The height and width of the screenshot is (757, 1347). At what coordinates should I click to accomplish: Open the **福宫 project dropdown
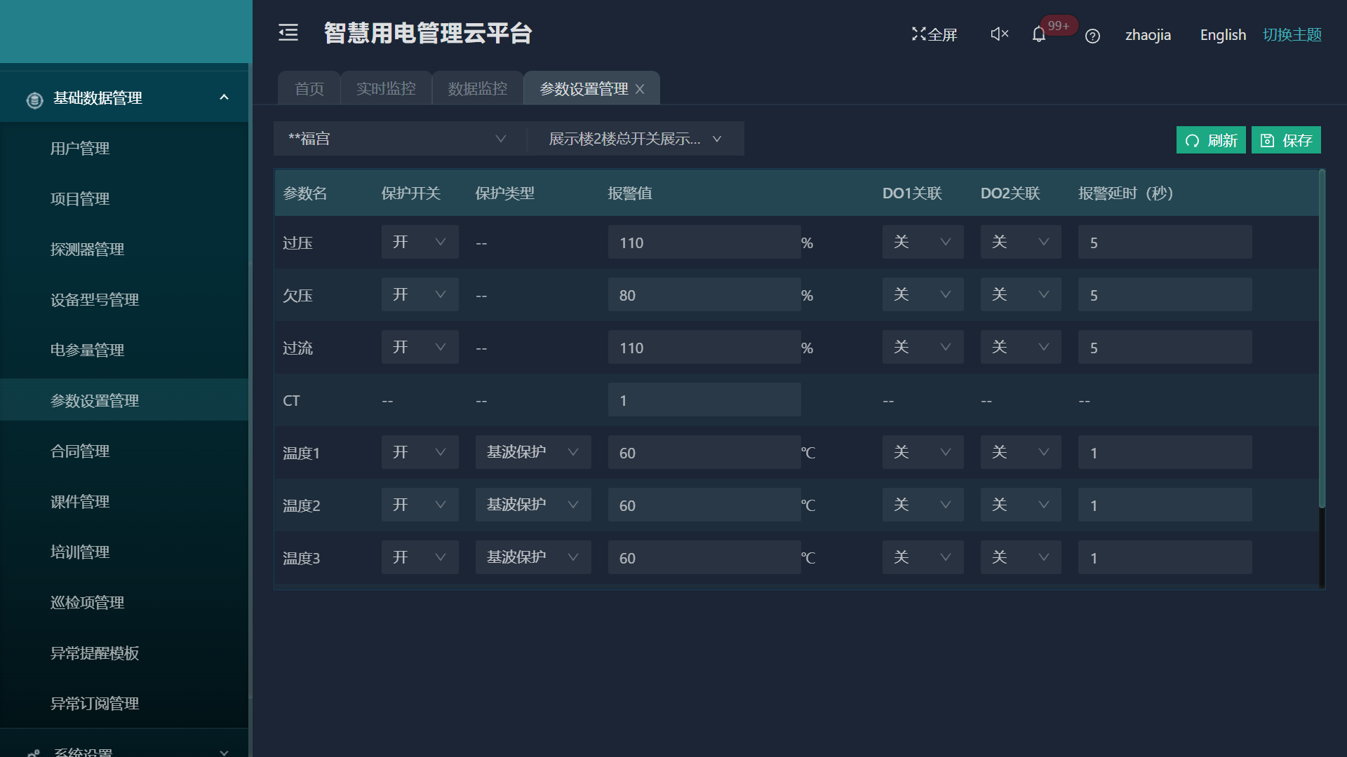point(398,139)
